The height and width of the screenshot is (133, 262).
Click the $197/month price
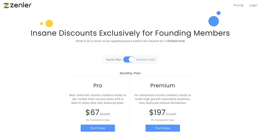[162, 112]
